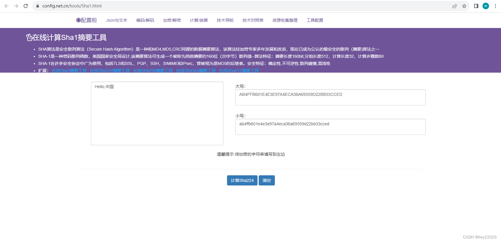The width and height of the screenshot is (501, 242).
Task: Open the 技术对照表 menu
Action: tap(253, 20)
